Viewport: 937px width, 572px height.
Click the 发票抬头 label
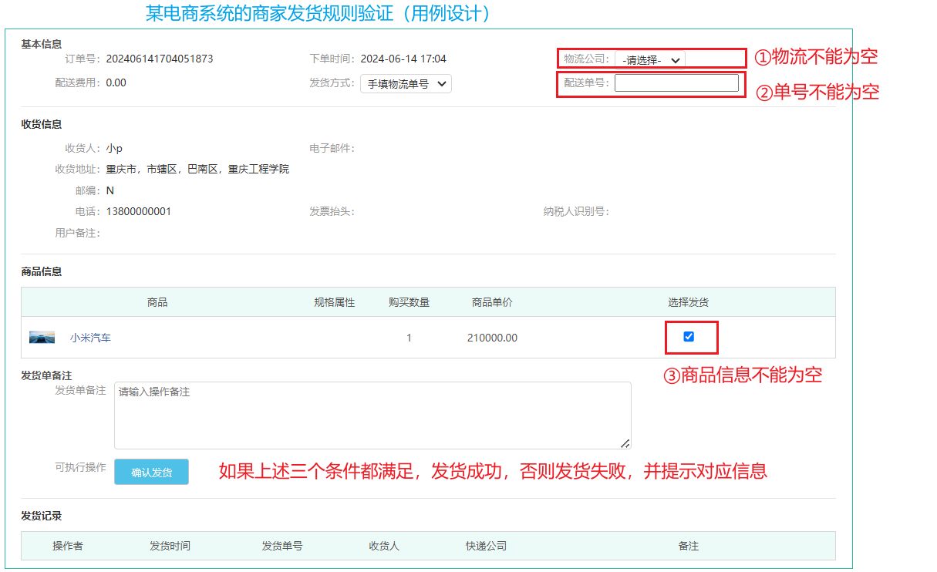(332, 211)
